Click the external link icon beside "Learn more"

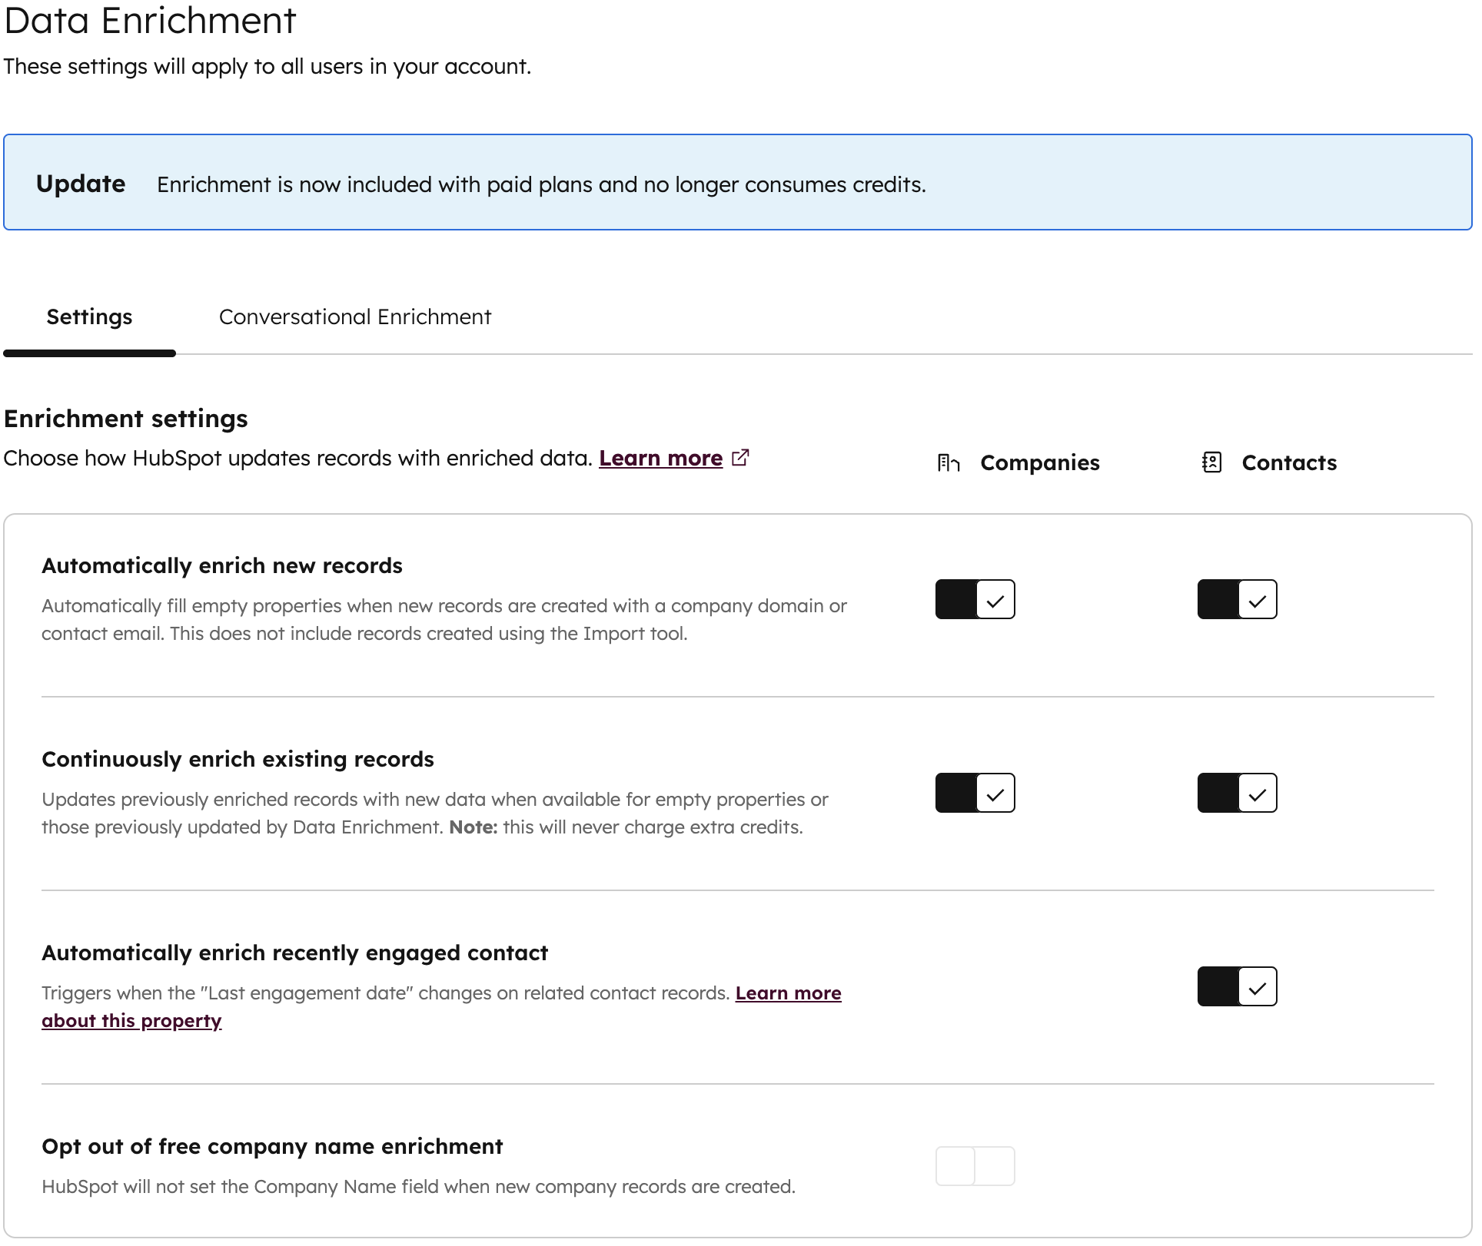[x=740, y=457]
